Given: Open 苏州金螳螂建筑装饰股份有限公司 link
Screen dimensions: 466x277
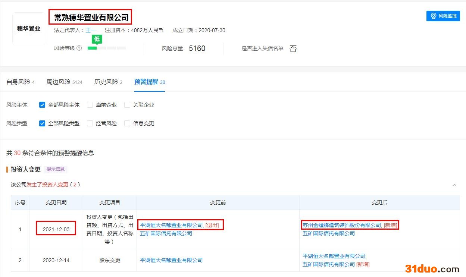Looking at the screenshot, I should (342, 225).
